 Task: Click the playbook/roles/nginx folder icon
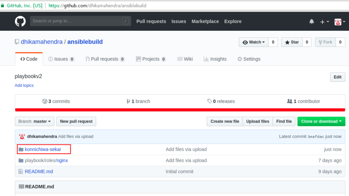coord(21,160)
